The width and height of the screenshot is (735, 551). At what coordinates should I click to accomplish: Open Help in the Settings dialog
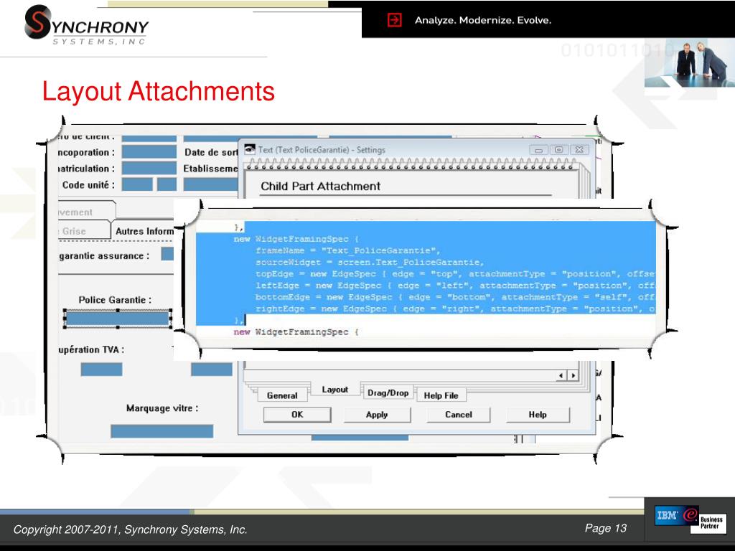[538, 415]
